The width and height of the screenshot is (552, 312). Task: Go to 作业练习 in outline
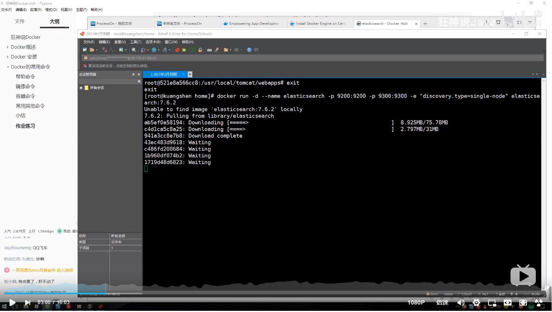pos(25,126)
